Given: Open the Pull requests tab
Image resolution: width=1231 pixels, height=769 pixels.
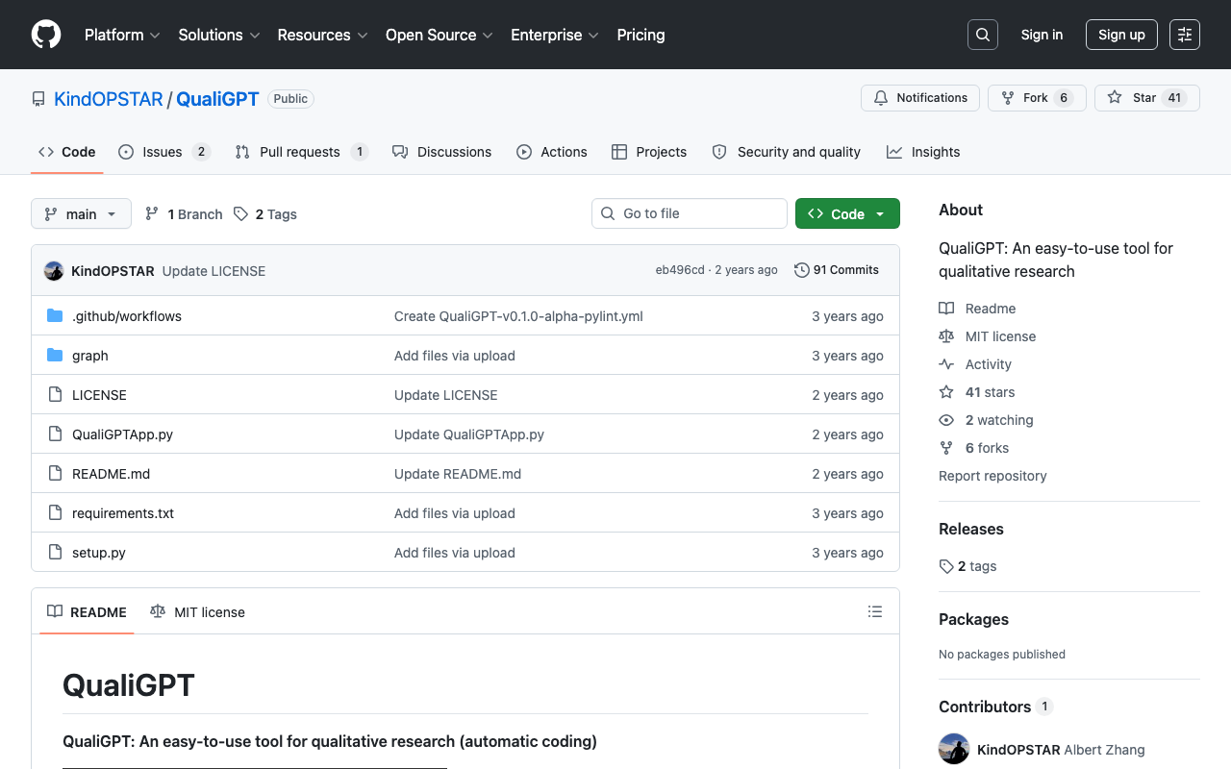Looking at the screenshot, I should pyautogui.click(x=301, y=152).
